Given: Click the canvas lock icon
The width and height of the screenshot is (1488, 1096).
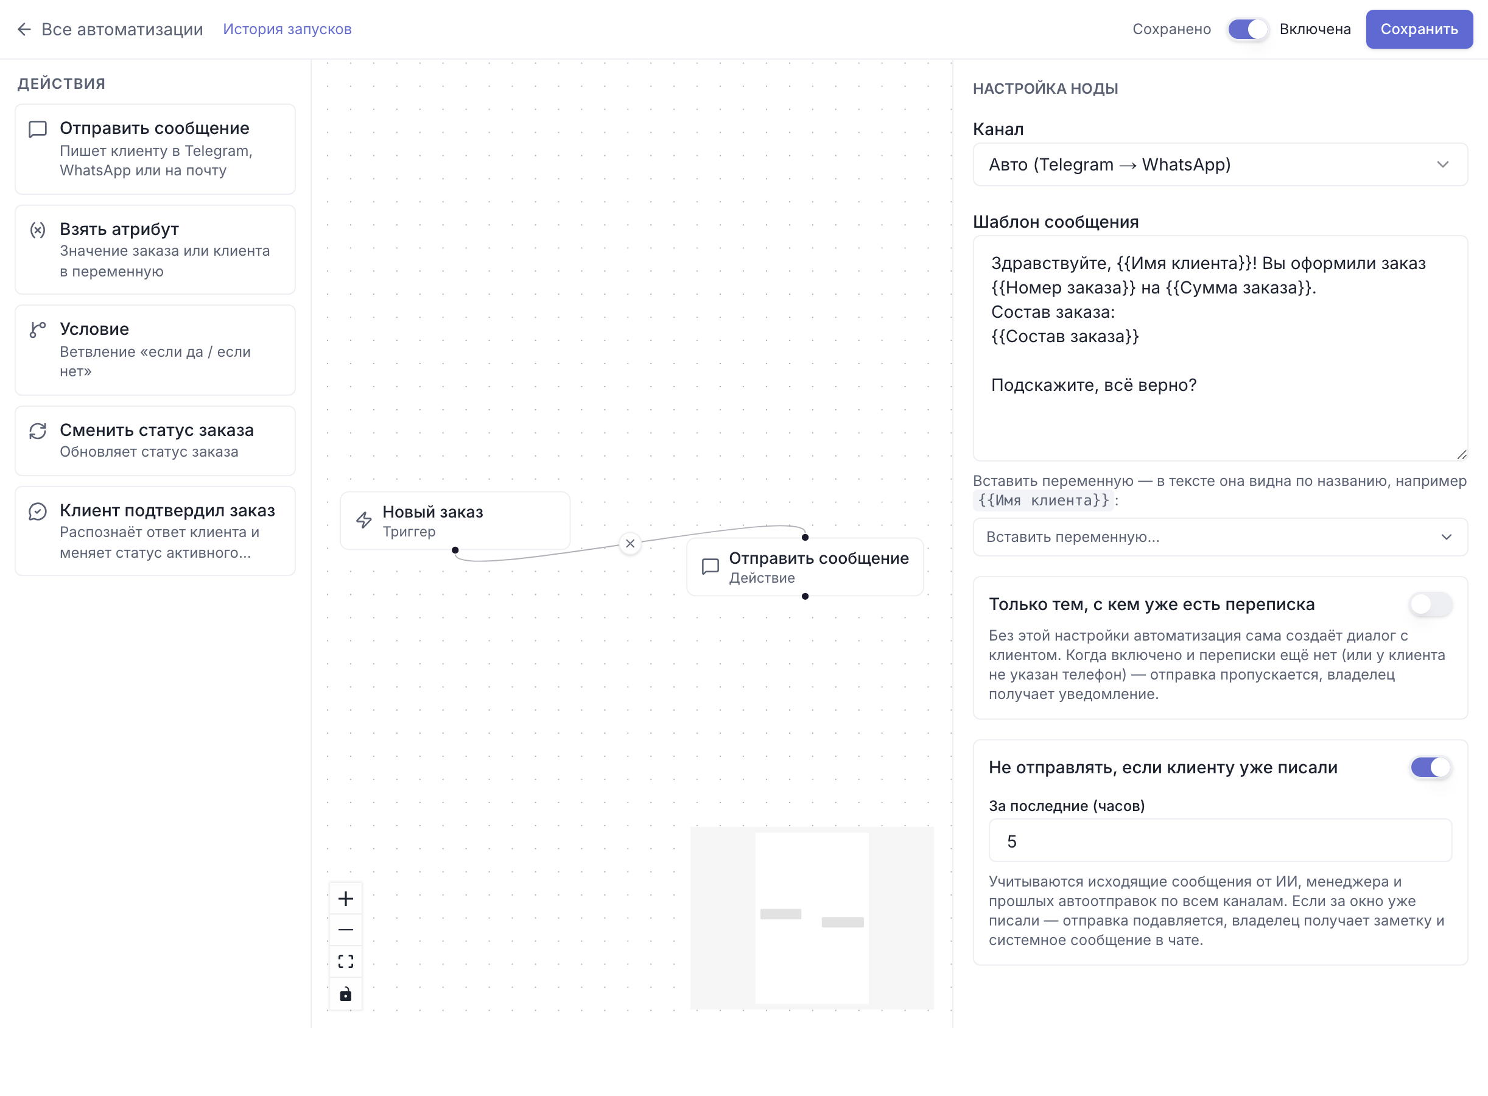Looking at the screenshot, I should pos(346,994).
